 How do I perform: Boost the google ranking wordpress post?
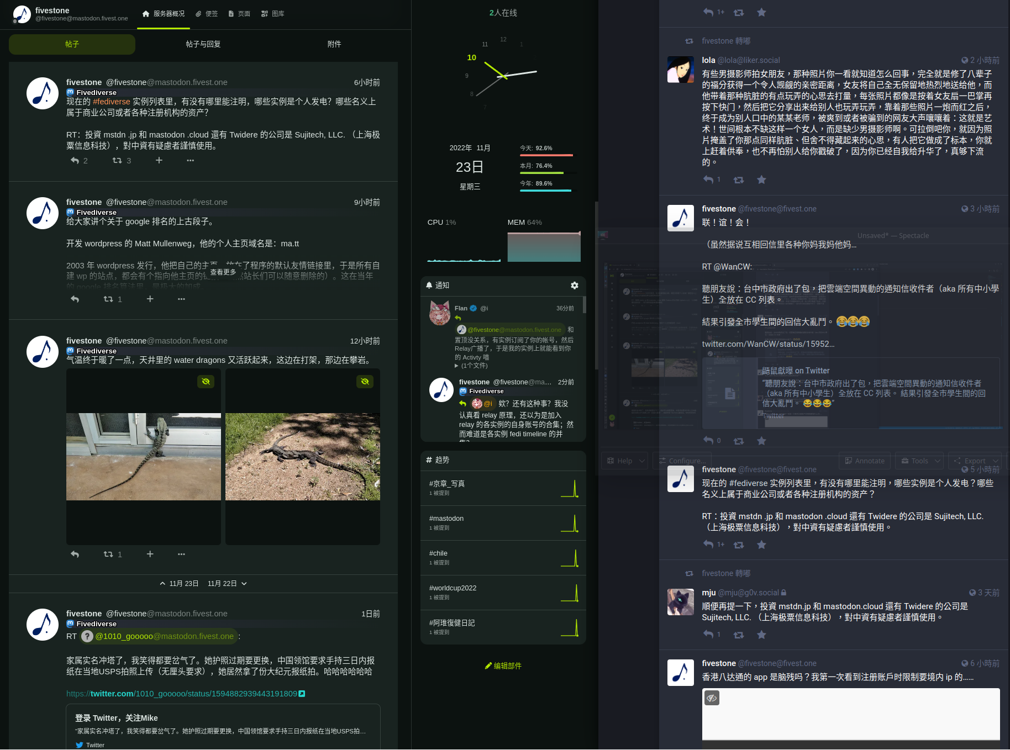108,299
